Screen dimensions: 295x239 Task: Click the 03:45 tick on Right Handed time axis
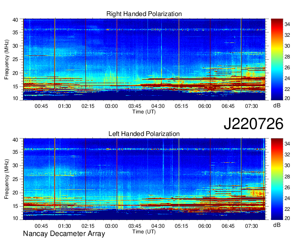[x=135, y=106]
